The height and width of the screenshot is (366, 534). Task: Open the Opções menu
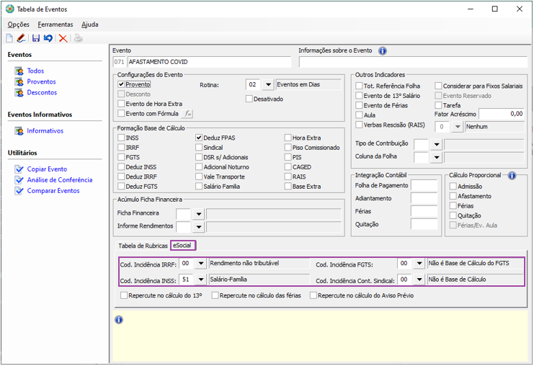19,24
